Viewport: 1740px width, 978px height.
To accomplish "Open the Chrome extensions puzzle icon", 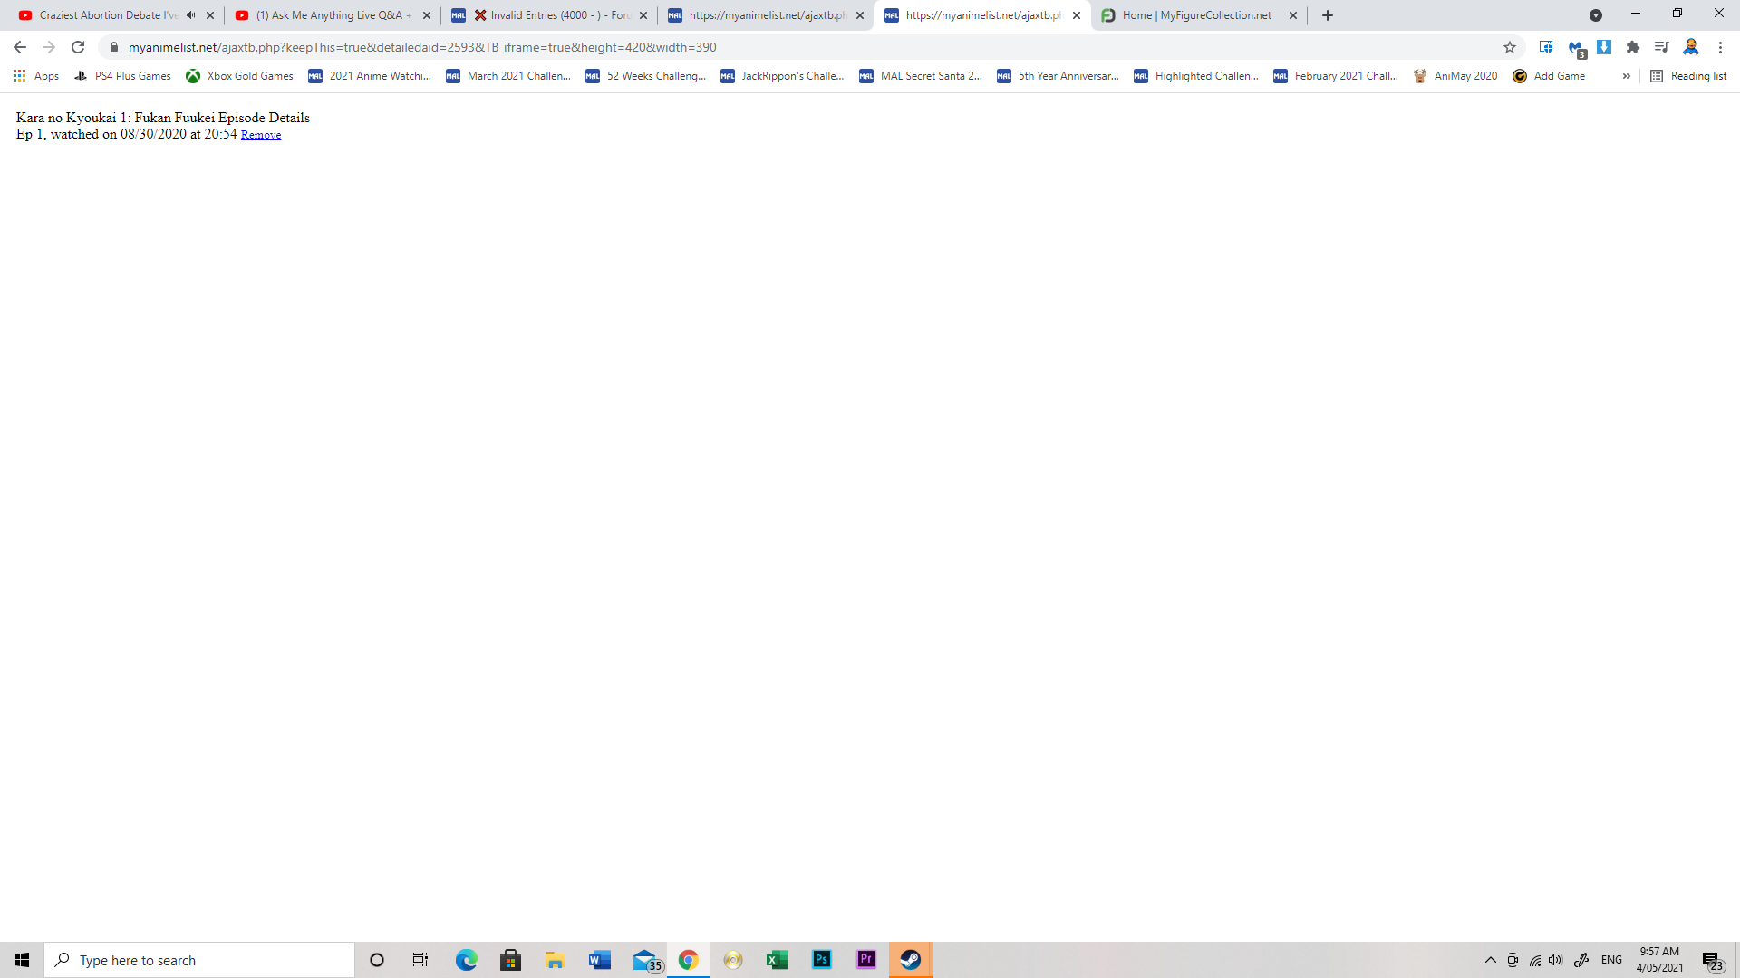I will click(1633, 47).
